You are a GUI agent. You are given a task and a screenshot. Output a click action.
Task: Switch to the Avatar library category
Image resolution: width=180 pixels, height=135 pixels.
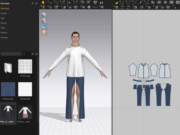coord(4,13)
